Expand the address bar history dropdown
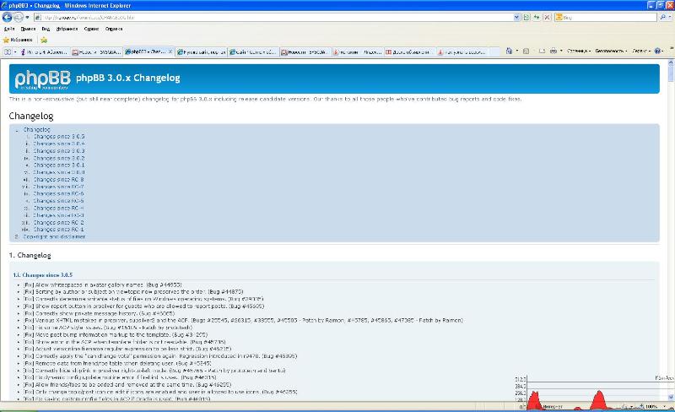 click(516, 17)
